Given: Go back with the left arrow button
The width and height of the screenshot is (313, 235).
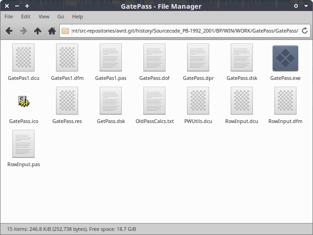Looking at the screenshot, I should click(x=9, y=31).
